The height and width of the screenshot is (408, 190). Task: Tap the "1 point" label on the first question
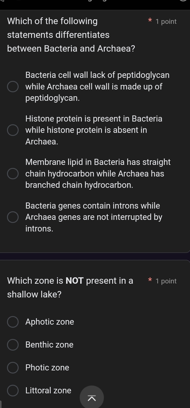[x=167, y=21]
